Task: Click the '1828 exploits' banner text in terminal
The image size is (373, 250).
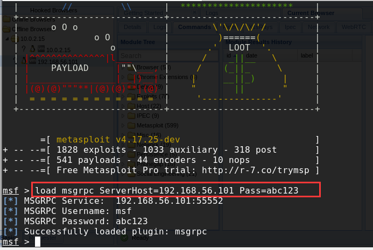Action: coord(92,149)
